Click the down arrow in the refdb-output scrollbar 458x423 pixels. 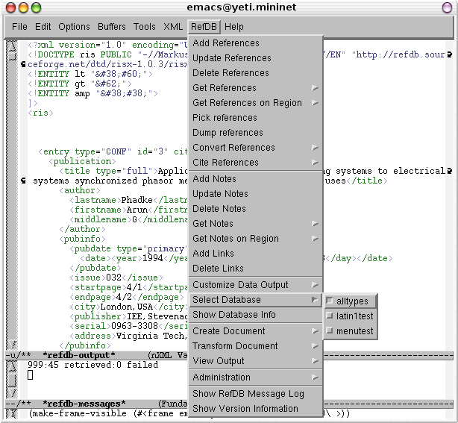12,392
